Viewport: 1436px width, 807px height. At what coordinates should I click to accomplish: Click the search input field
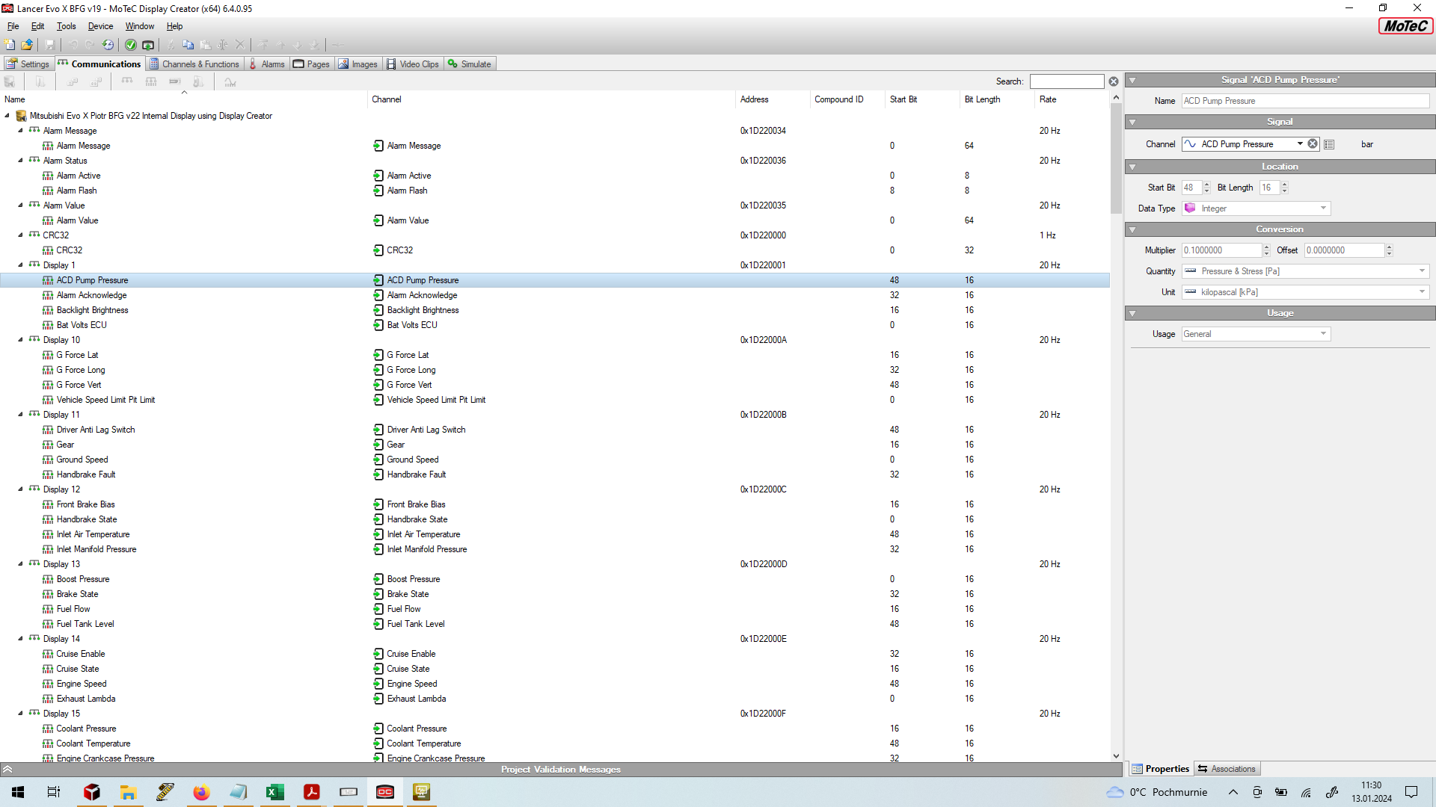pos(1065,81)
